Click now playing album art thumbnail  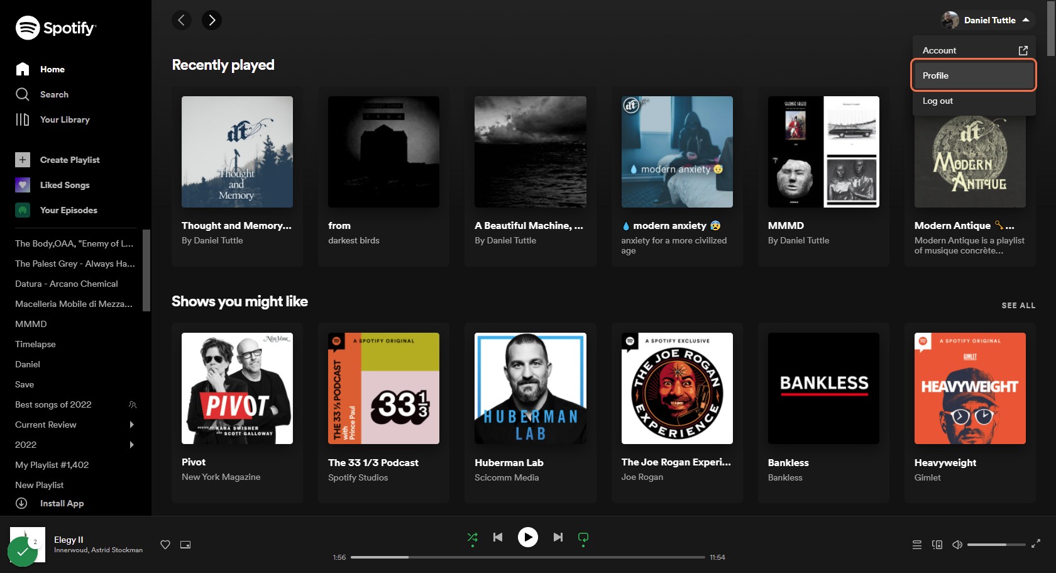point(28,545)
